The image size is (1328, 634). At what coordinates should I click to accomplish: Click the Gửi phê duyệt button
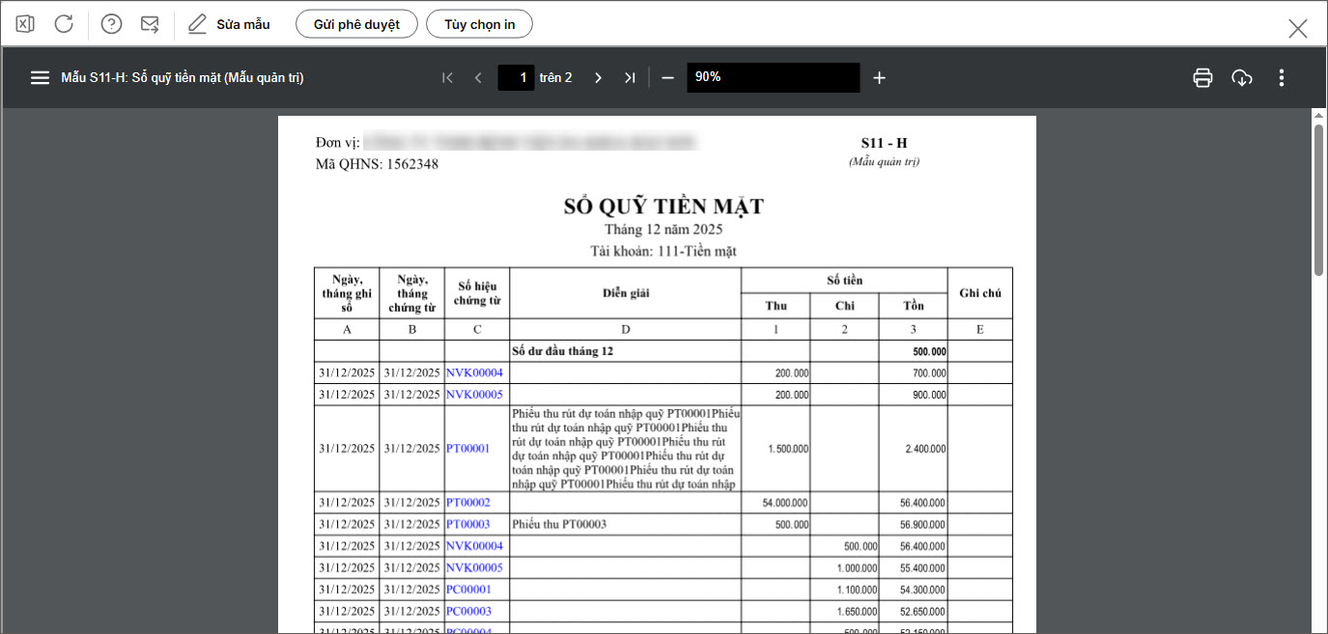(x=356, y=24)
